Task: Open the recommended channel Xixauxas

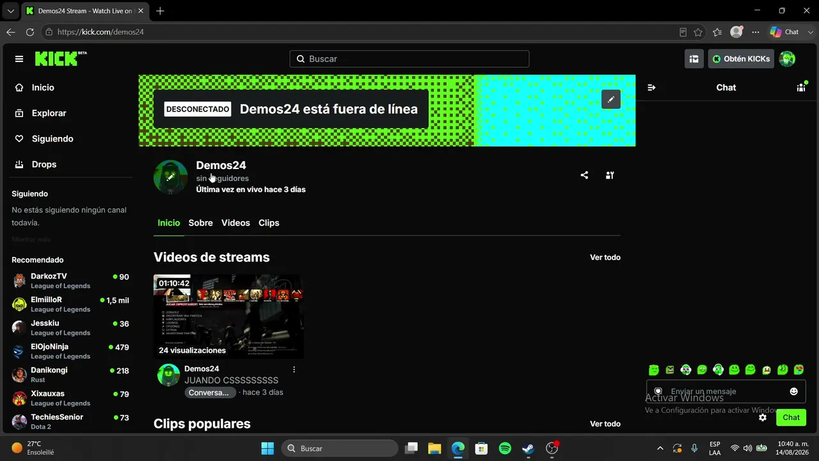Action: (x=71, y=398)
